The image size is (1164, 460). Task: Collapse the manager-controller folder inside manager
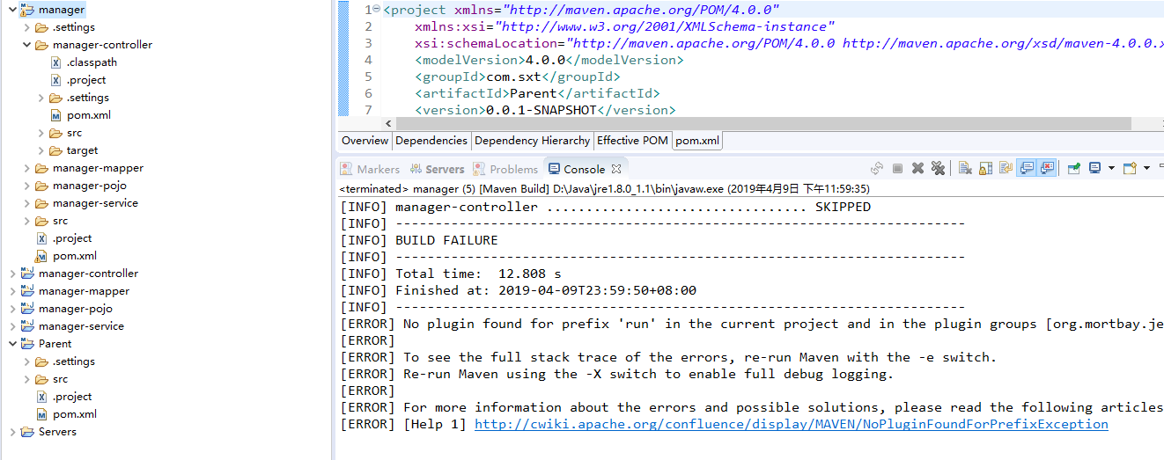coord(26,45)
